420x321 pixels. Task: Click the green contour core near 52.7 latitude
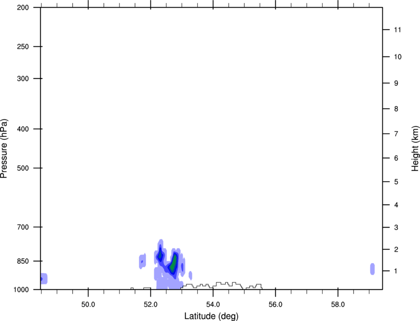173,263
